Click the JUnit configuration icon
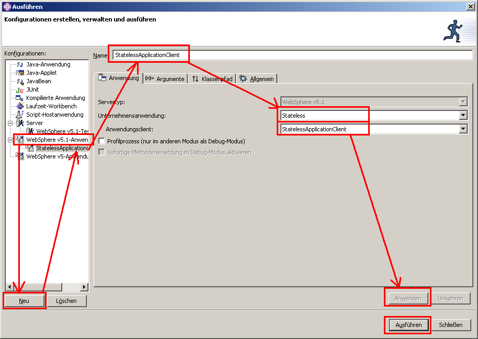This screenshot has height=339, width=478. (20, 89)
